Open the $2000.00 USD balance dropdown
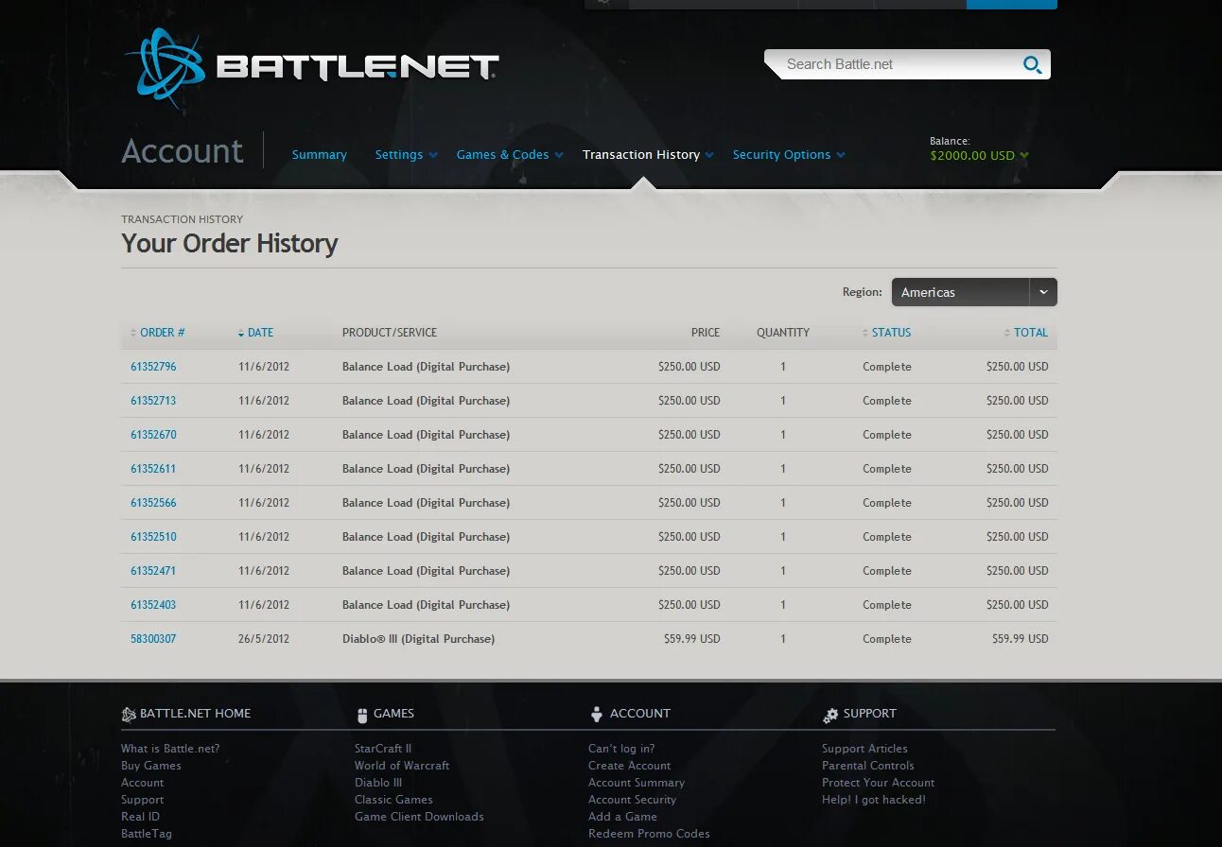Viewport: 1222px width, 847px height. click(x=979, y=156)
